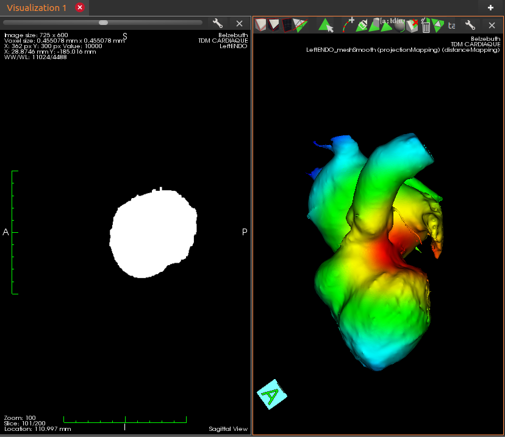Image resolution: width=505 pixels, height=437 pixels.
Task: Select the green triangle mesh picking tool
Action: coord(326,25)
